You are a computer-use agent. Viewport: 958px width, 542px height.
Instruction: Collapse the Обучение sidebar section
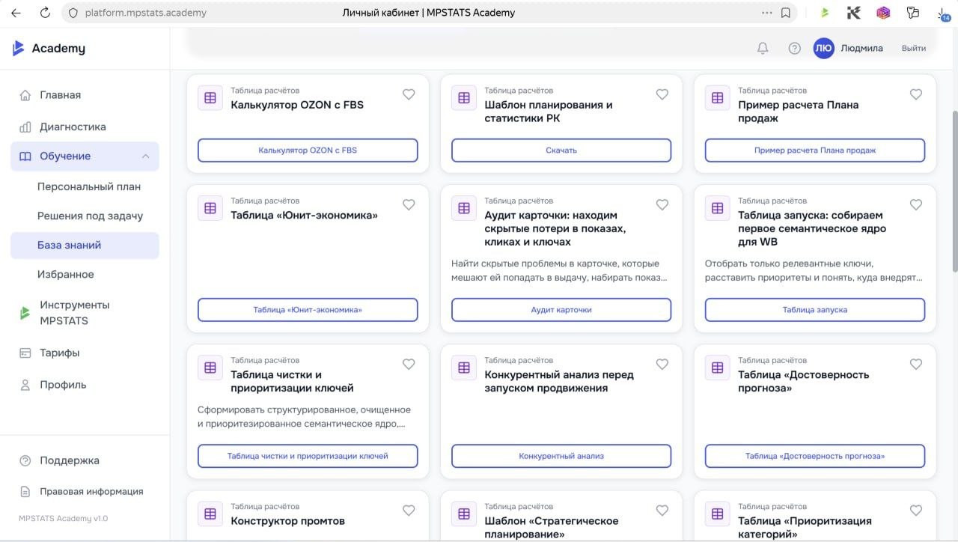click(x=145, y=156)
